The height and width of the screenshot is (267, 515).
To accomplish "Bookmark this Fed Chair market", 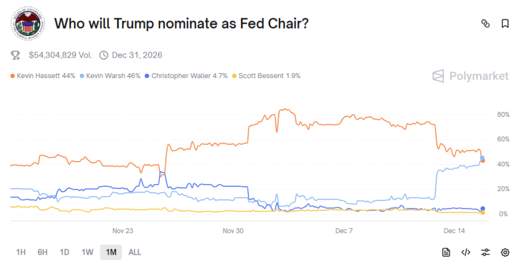I will pyautogui.click(x=505, y=23).
